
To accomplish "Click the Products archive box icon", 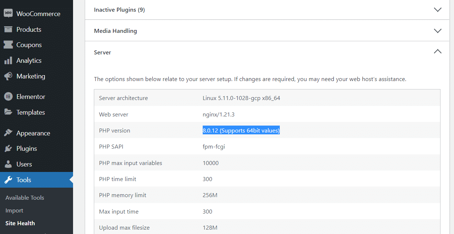I will (8, 29).
